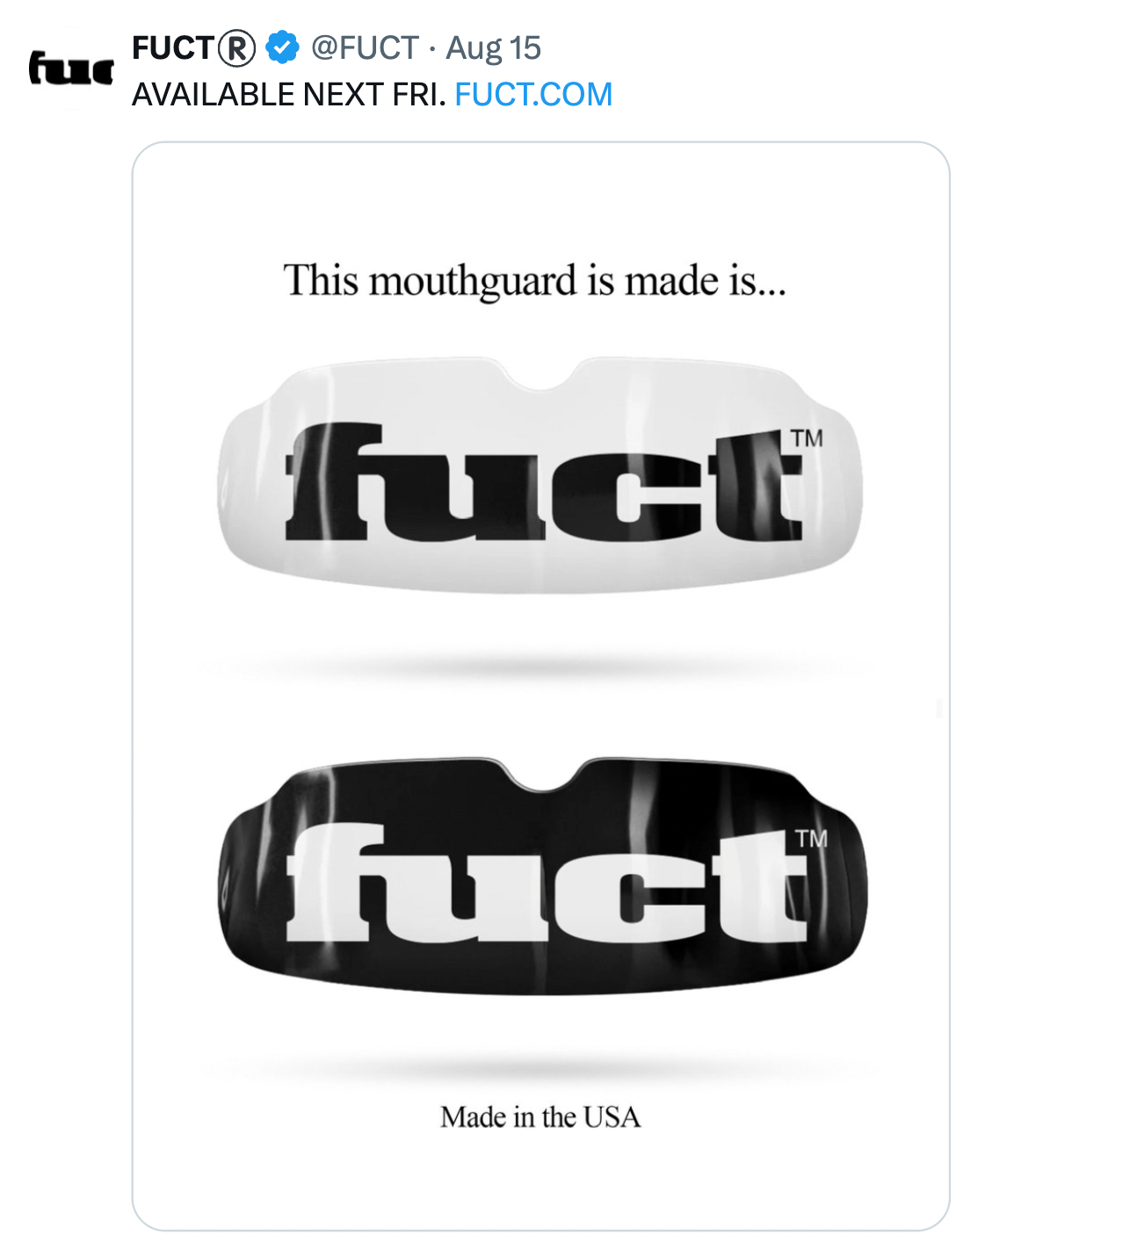
Task: Click the blue verified checkmark badge
Action: pos(282,47)
